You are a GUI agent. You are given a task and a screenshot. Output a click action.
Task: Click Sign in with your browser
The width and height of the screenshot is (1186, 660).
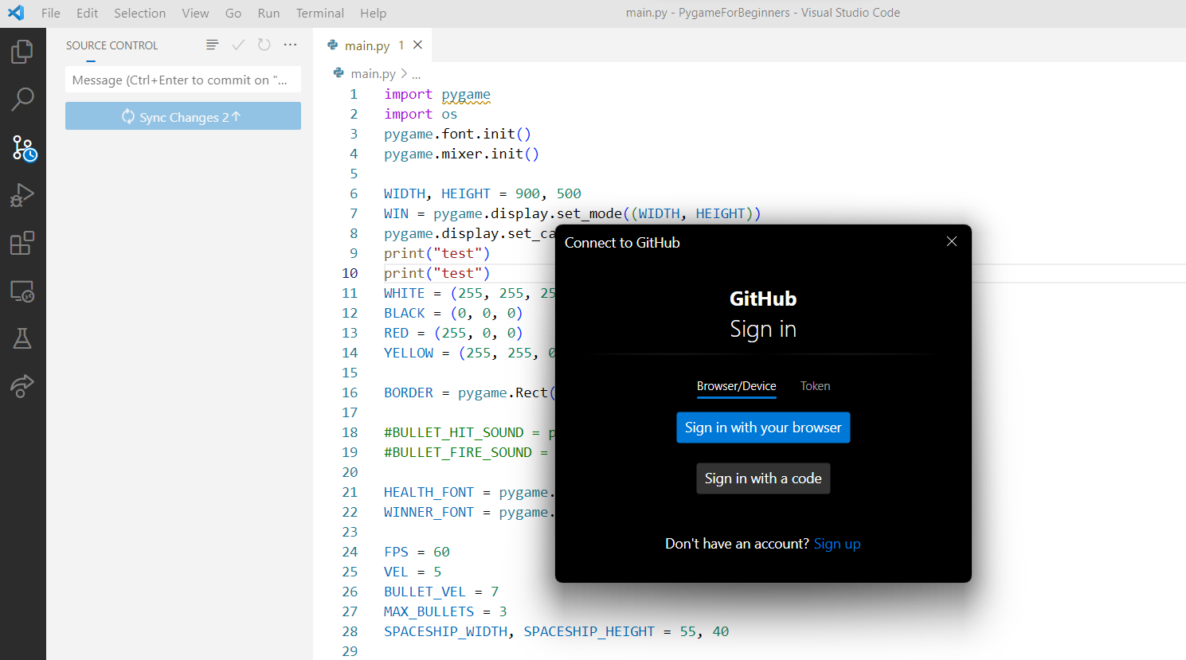[x=763, y=428]
